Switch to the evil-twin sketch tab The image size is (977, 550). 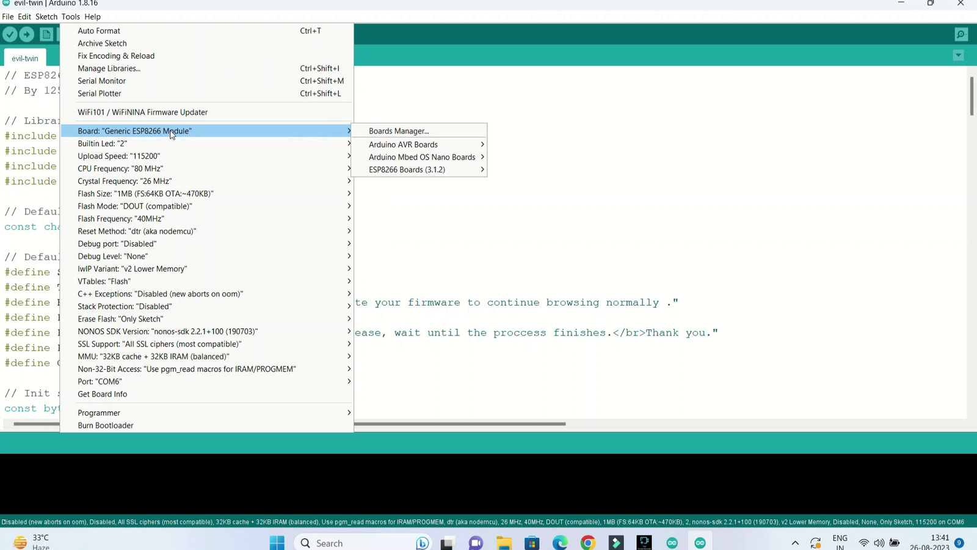[25, 58]
